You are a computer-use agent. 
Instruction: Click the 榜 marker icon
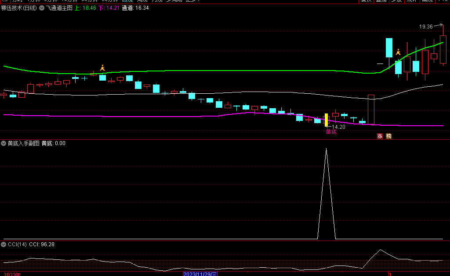tap(388, 136)
